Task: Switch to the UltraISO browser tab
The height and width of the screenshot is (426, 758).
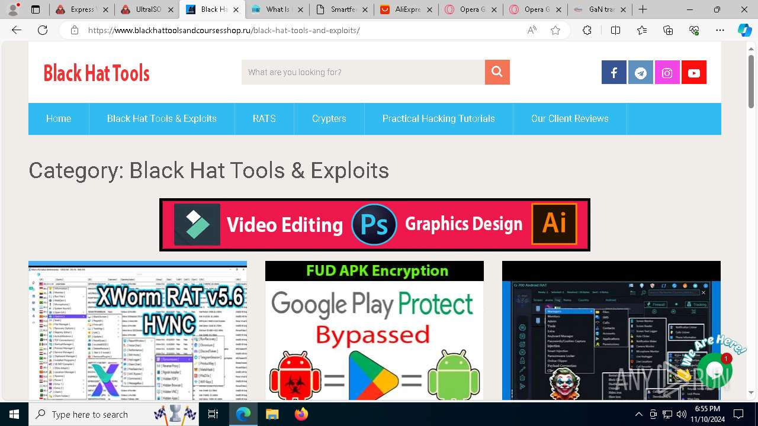Action: point(147,9)
